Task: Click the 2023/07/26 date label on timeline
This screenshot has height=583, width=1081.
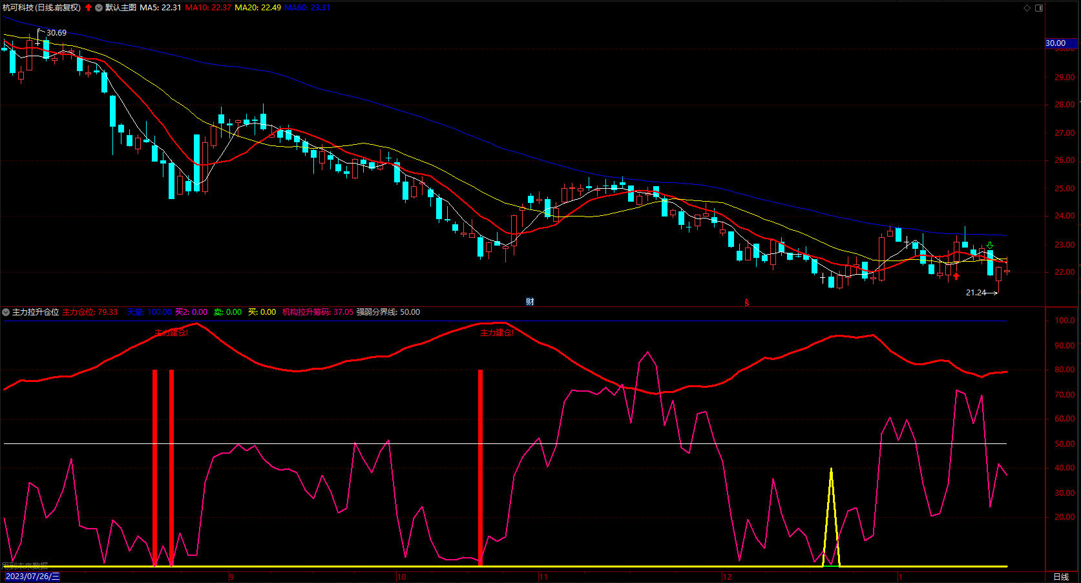Action: coord(32,577)
